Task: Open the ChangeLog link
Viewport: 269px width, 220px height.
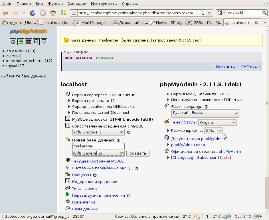Action: click(183, 157)
